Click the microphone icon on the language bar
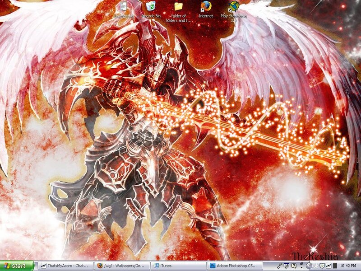This screenshot has width=361, height=271. [279, 266]
